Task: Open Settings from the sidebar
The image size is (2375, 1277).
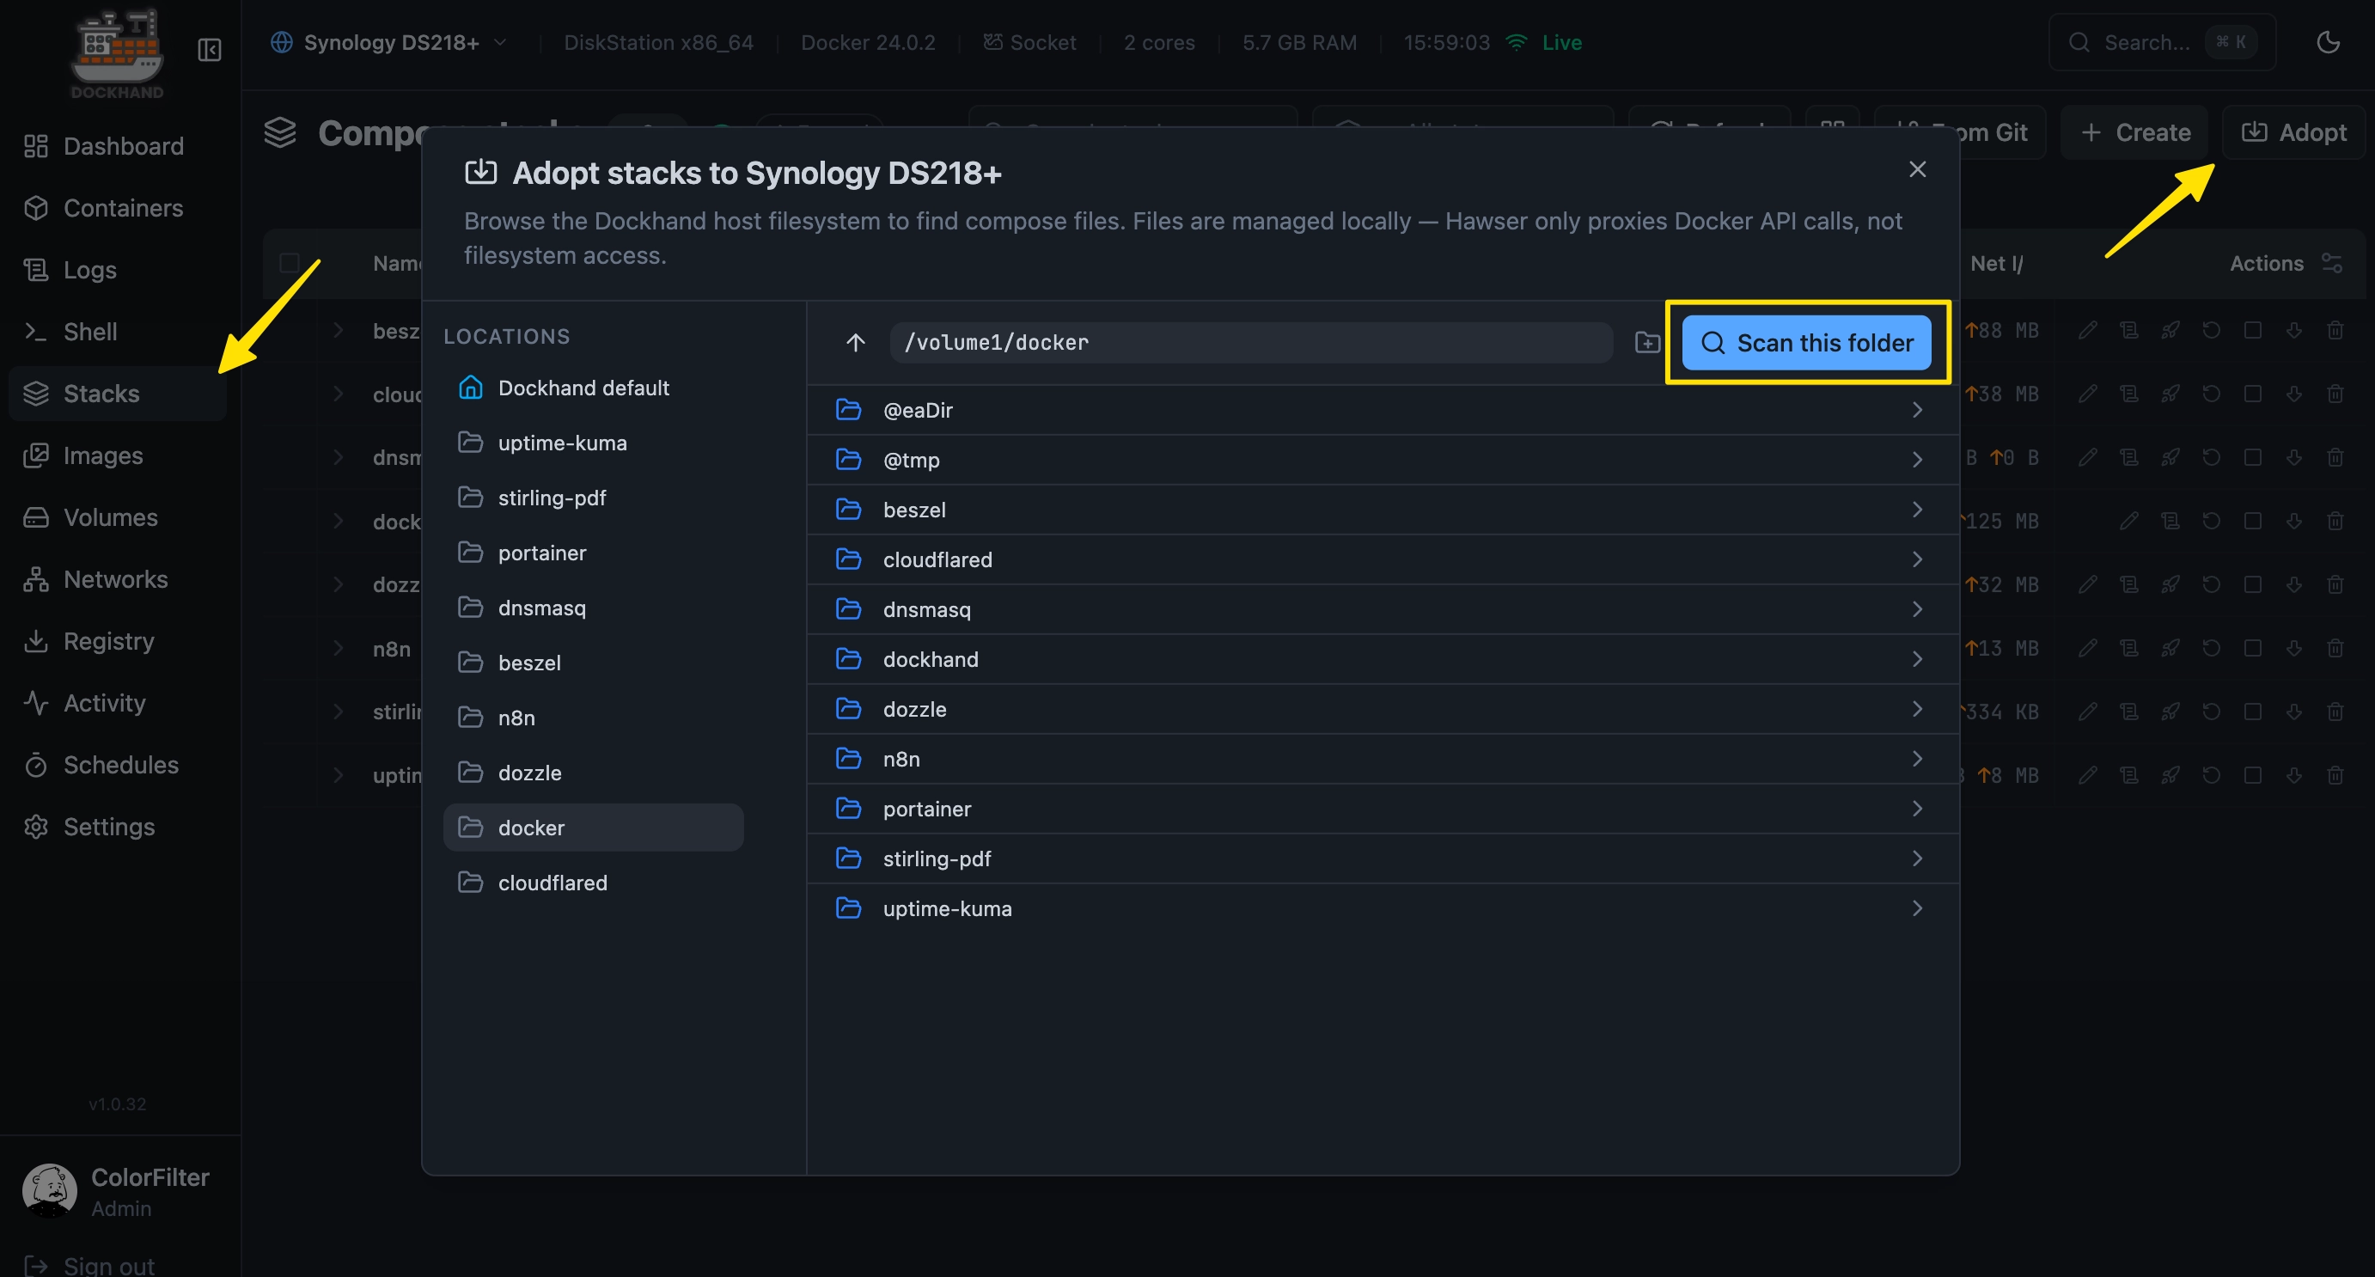Action: coord(118,826)
